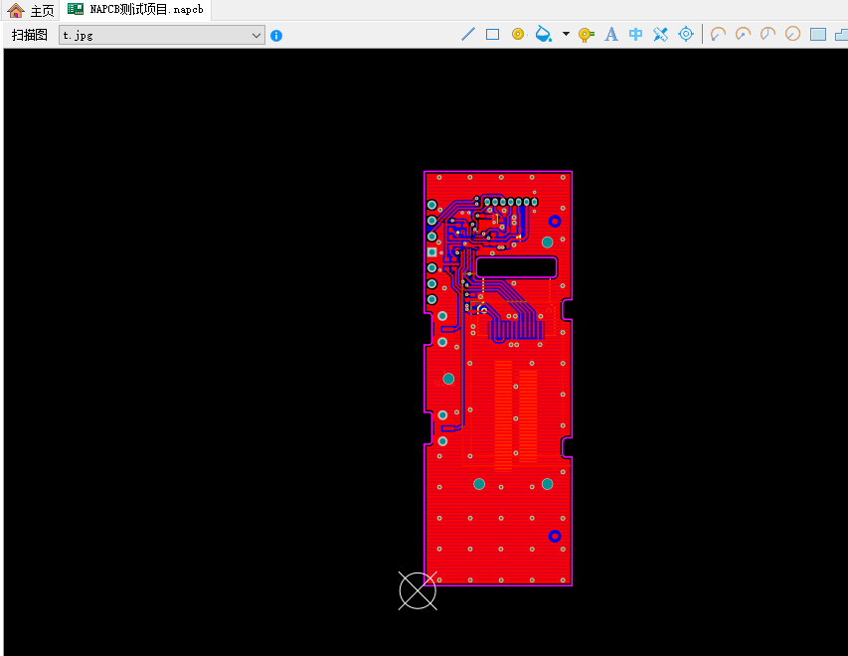Select the orange circle drawing tool
This screenshot has height=656, width=848.
click(x=793, y=35)
